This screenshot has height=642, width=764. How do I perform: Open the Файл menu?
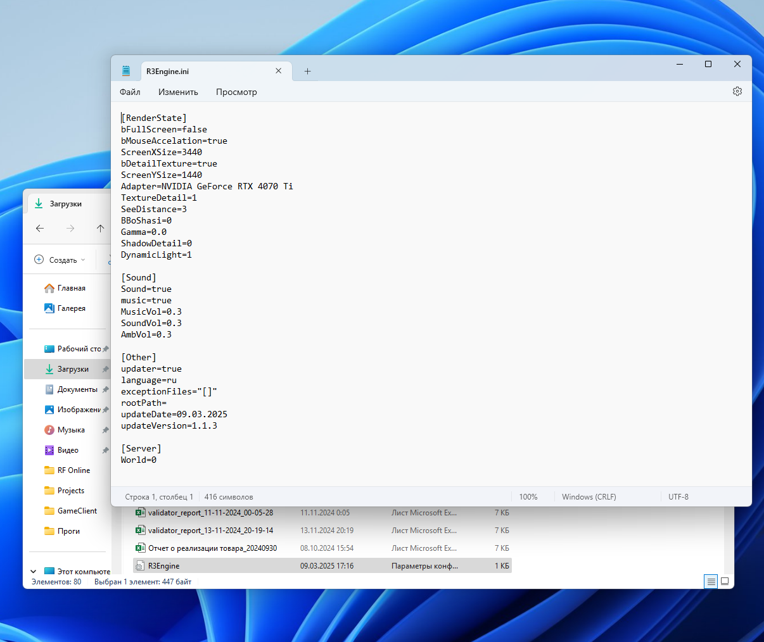[x=130, y=92]
